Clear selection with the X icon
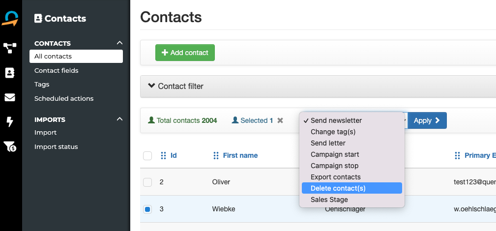Image resolution: width=496 pixels, height=231 pixels. 280,120
